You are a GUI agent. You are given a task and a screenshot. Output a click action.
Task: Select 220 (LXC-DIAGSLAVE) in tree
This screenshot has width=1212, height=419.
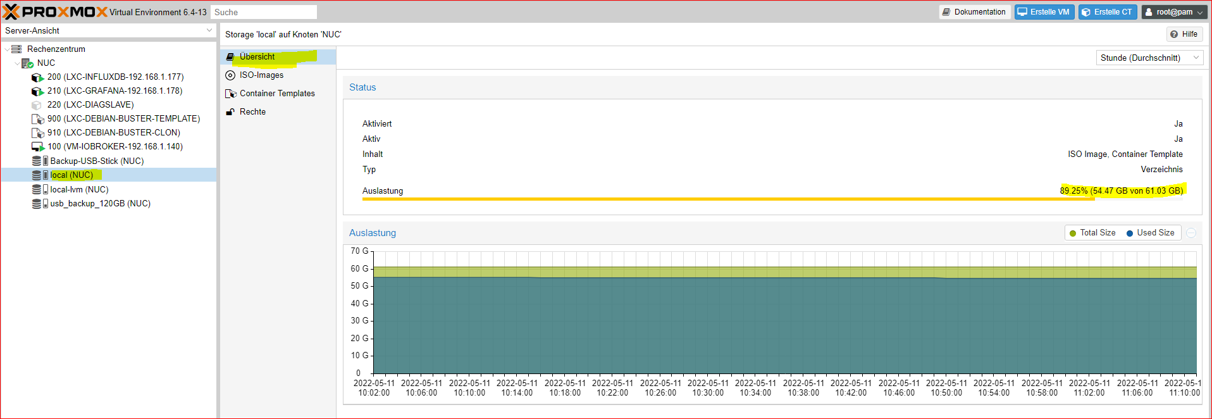[x=90, y=105]
